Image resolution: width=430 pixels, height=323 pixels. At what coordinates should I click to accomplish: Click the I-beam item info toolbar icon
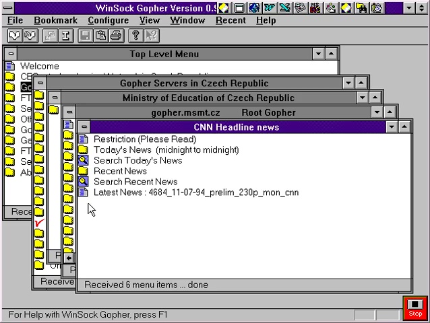click(66, 36)
